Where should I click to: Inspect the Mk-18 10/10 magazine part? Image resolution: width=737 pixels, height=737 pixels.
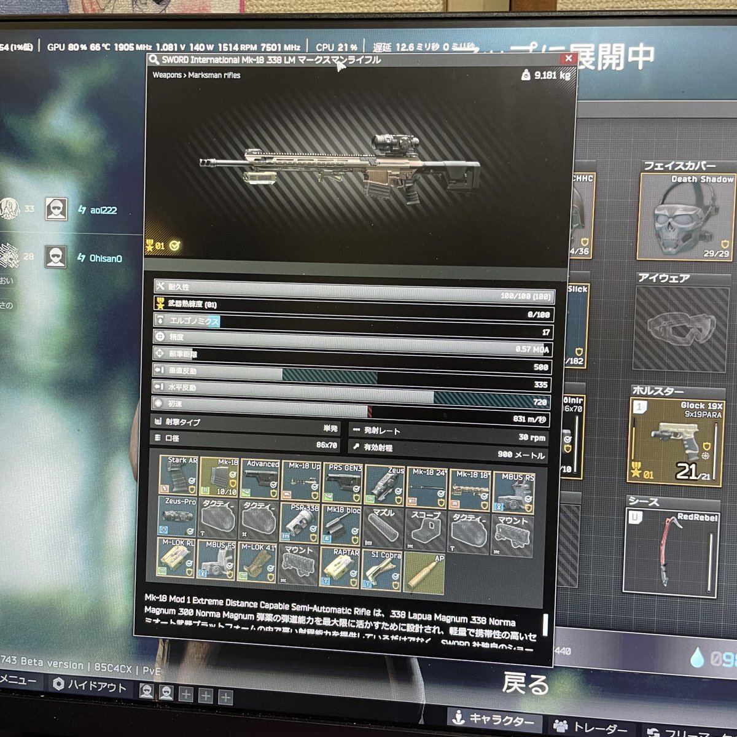point(219,477)
